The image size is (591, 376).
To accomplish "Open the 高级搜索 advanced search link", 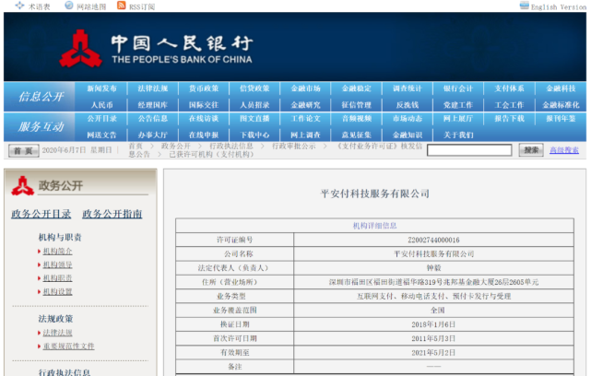I will click(564, 150).
